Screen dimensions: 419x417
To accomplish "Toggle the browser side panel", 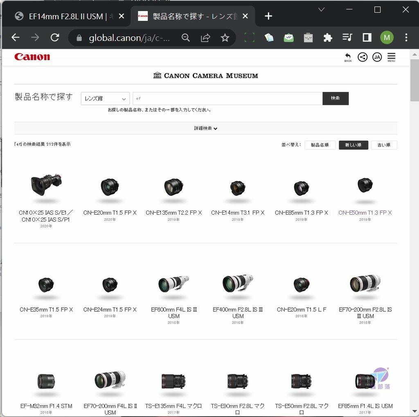I will click(367, 37).
